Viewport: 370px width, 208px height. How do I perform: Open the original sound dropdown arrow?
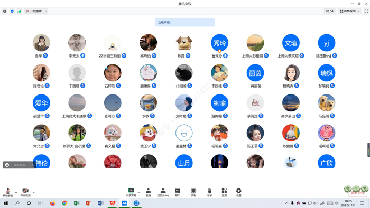pyautogui.click(x=46, y=11)
